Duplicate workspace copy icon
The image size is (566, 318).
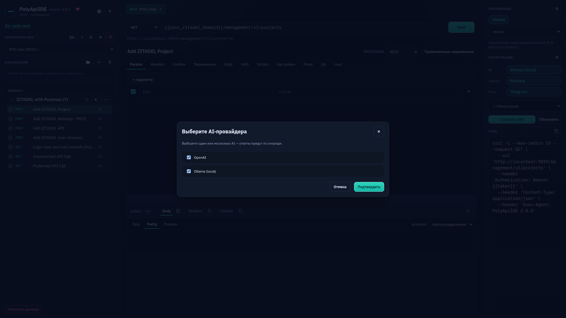[91, 37]
